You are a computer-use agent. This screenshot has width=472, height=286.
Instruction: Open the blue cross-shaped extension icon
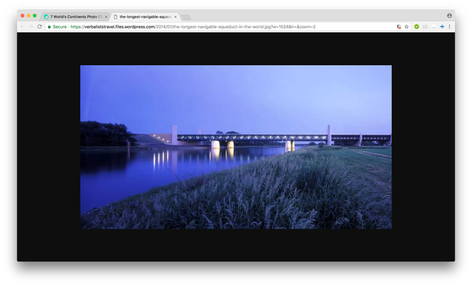[442, 26]
